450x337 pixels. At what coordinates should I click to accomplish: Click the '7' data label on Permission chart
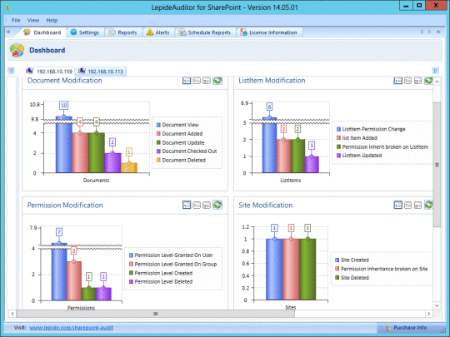(59, 232)
